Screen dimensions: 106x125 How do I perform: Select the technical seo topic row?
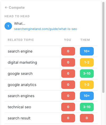pos(51,107)
